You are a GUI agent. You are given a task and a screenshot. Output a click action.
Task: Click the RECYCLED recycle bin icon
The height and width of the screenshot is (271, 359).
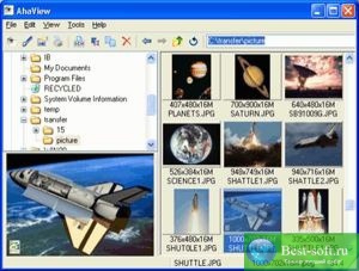pos(35,89)
